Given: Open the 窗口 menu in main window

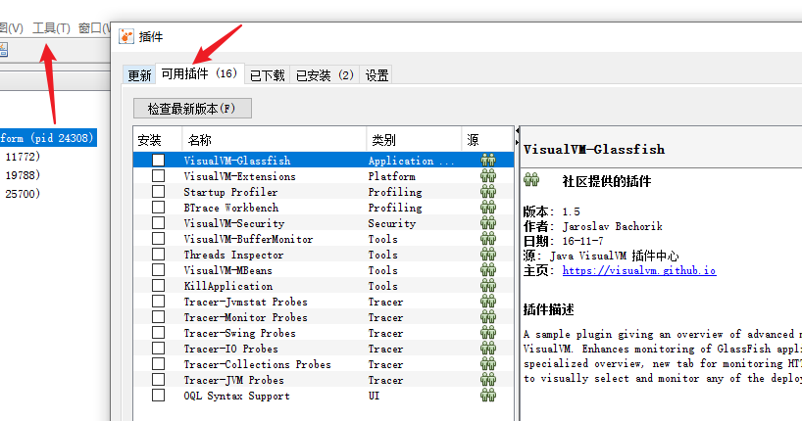Looking at the screenshot, I should pos(94,28).
